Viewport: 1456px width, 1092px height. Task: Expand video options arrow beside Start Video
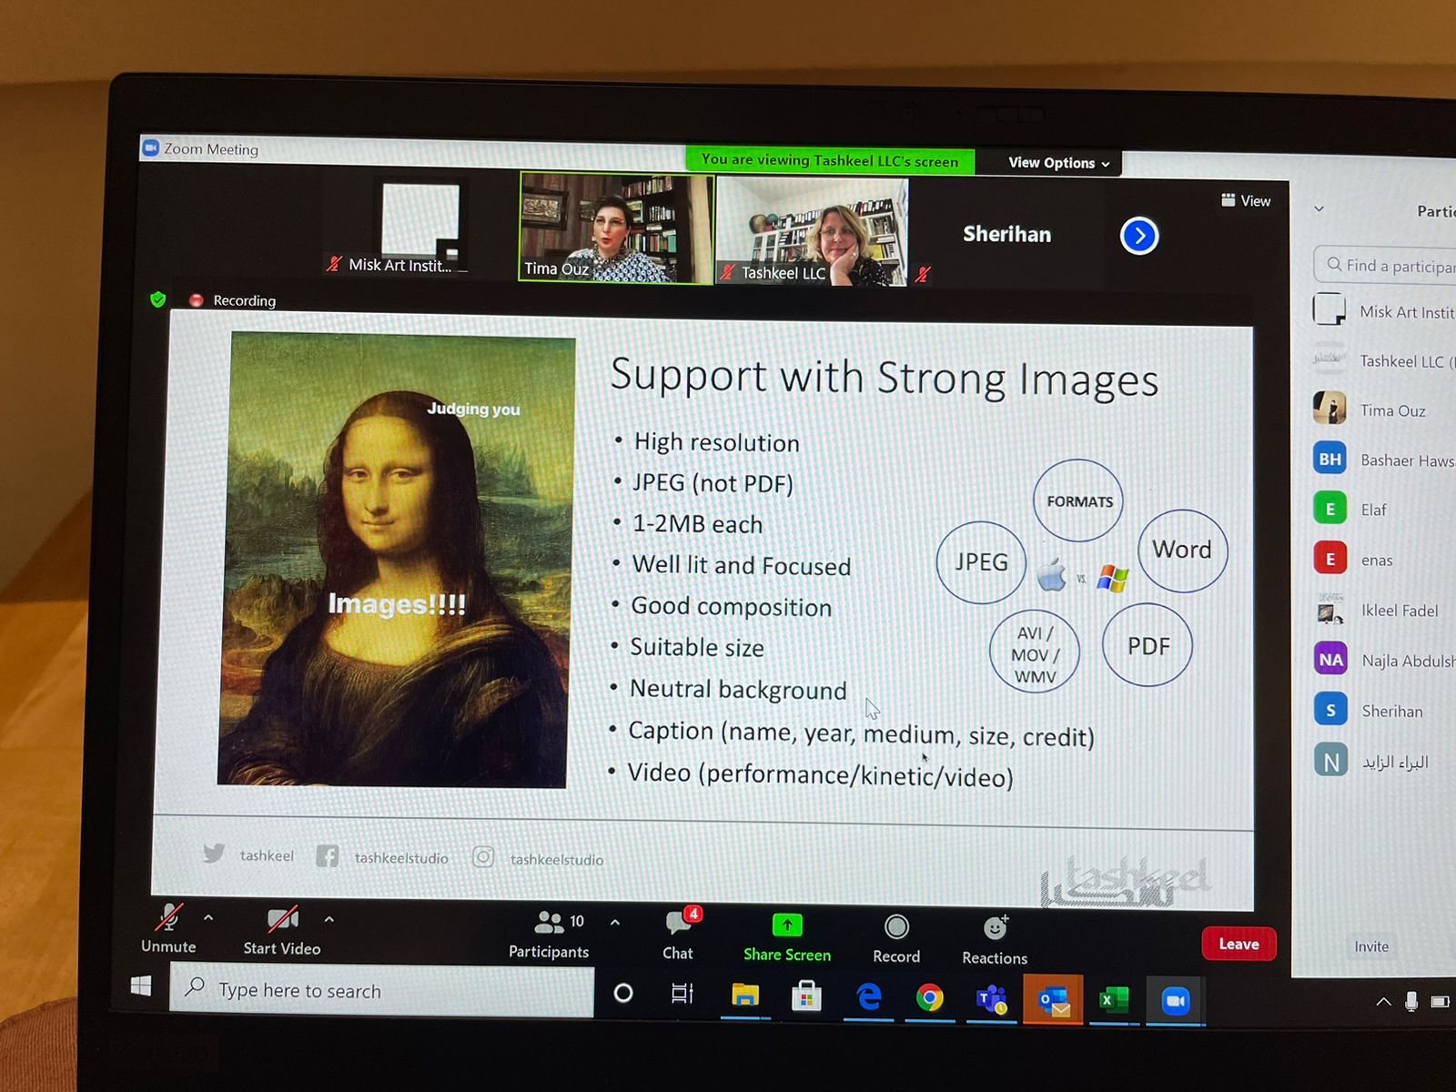(x=329, y=920)
